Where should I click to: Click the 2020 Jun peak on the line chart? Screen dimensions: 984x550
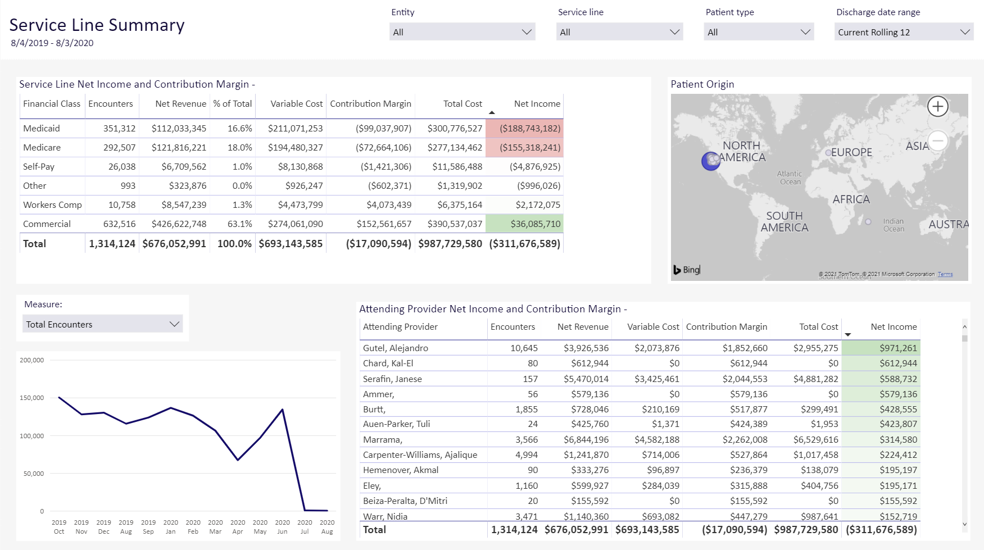pyautogui.click(x=282, y=410)
